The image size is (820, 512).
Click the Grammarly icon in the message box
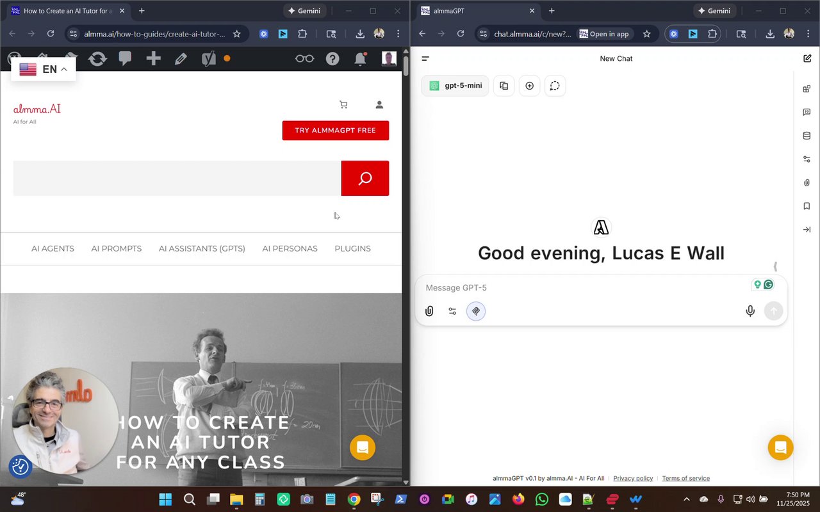pyautogui.click(x=769, y=285)
